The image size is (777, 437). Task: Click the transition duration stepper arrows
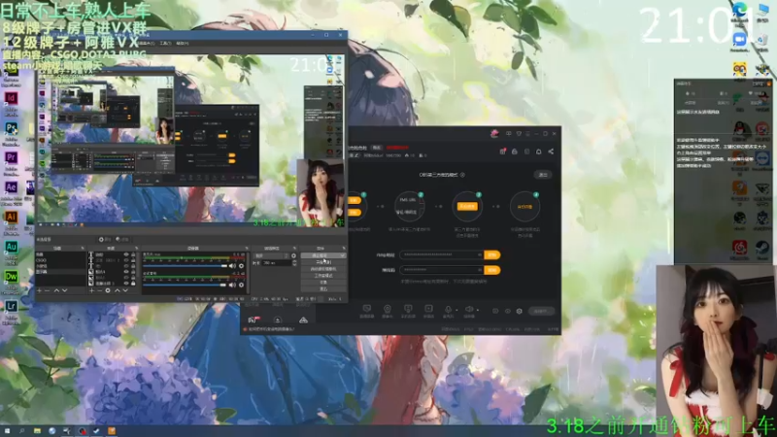pyautogui.click(x=294, y=263)
